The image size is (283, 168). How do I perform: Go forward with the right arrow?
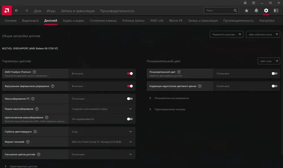[x=26, y=11]
